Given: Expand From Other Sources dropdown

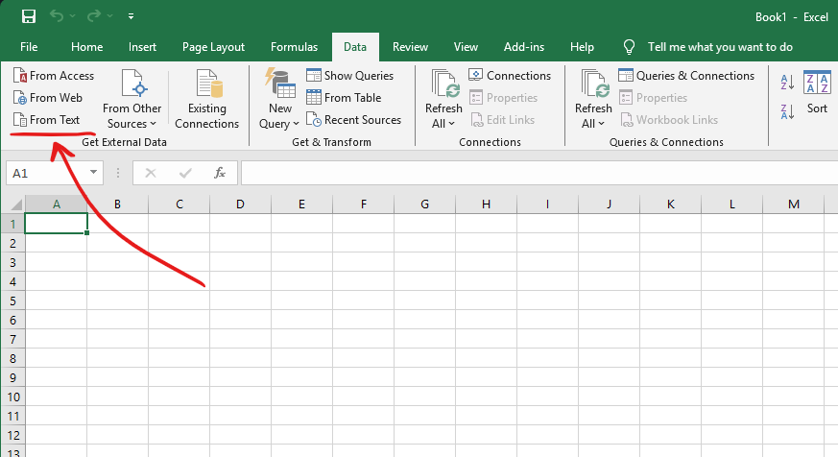Looking at the screenshot, I should [x=132, y=115].
